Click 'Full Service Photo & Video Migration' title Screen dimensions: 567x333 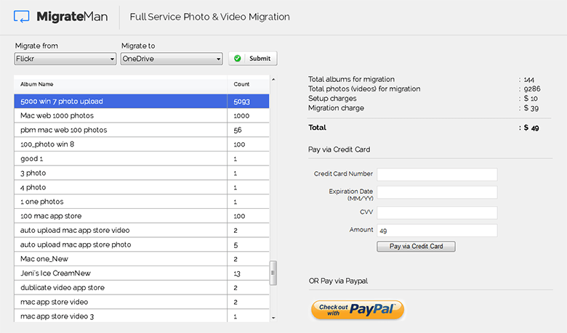pyautogui.click(x=210, y=17)
